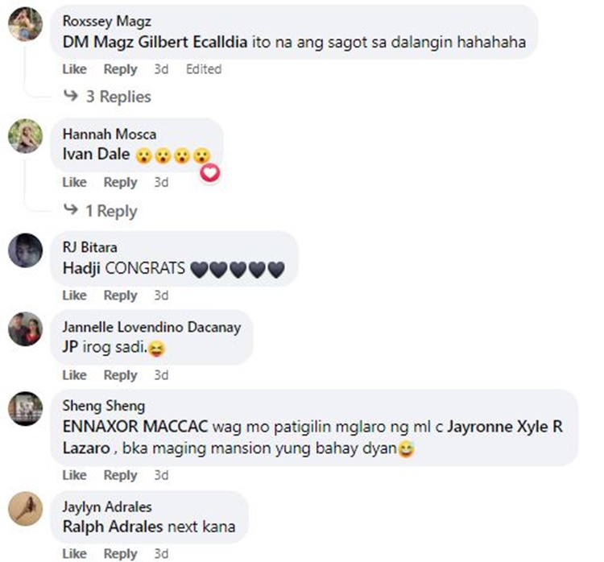Open Roxssey Magz profile picture

click(26, 23)
